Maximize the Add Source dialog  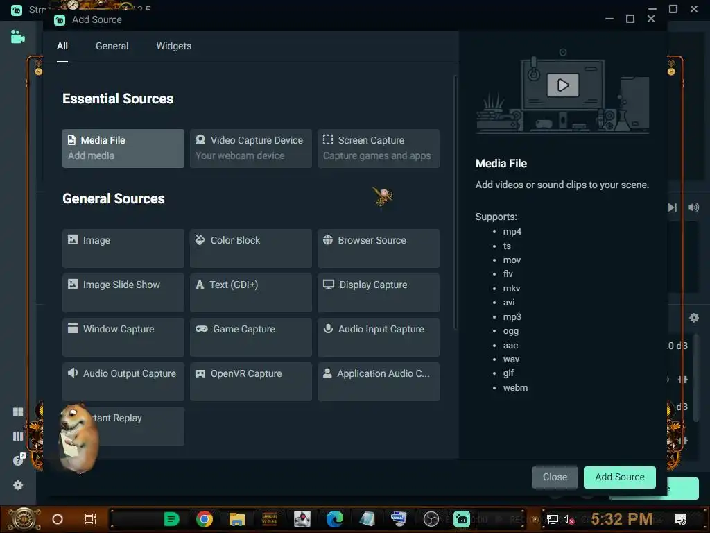630,19
